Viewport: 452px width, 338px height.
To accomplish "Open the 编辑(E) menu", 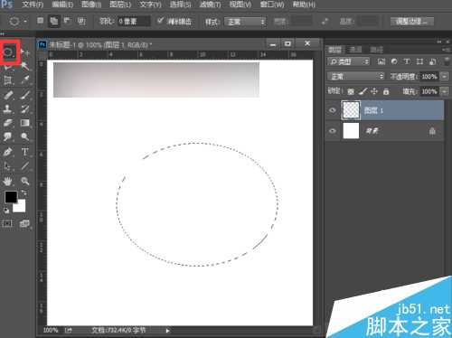I will click(x=62, y=5).
